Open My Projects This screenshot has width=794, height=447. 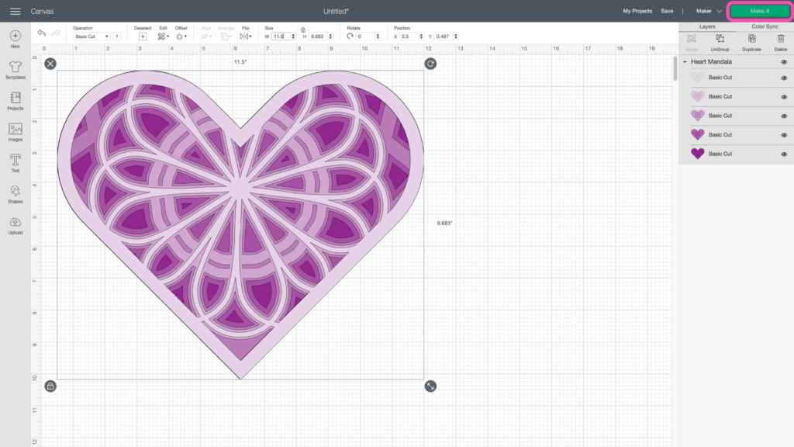[x=637, y=11]
